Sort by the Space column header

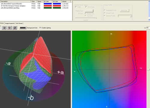click(x=40, y=1)
